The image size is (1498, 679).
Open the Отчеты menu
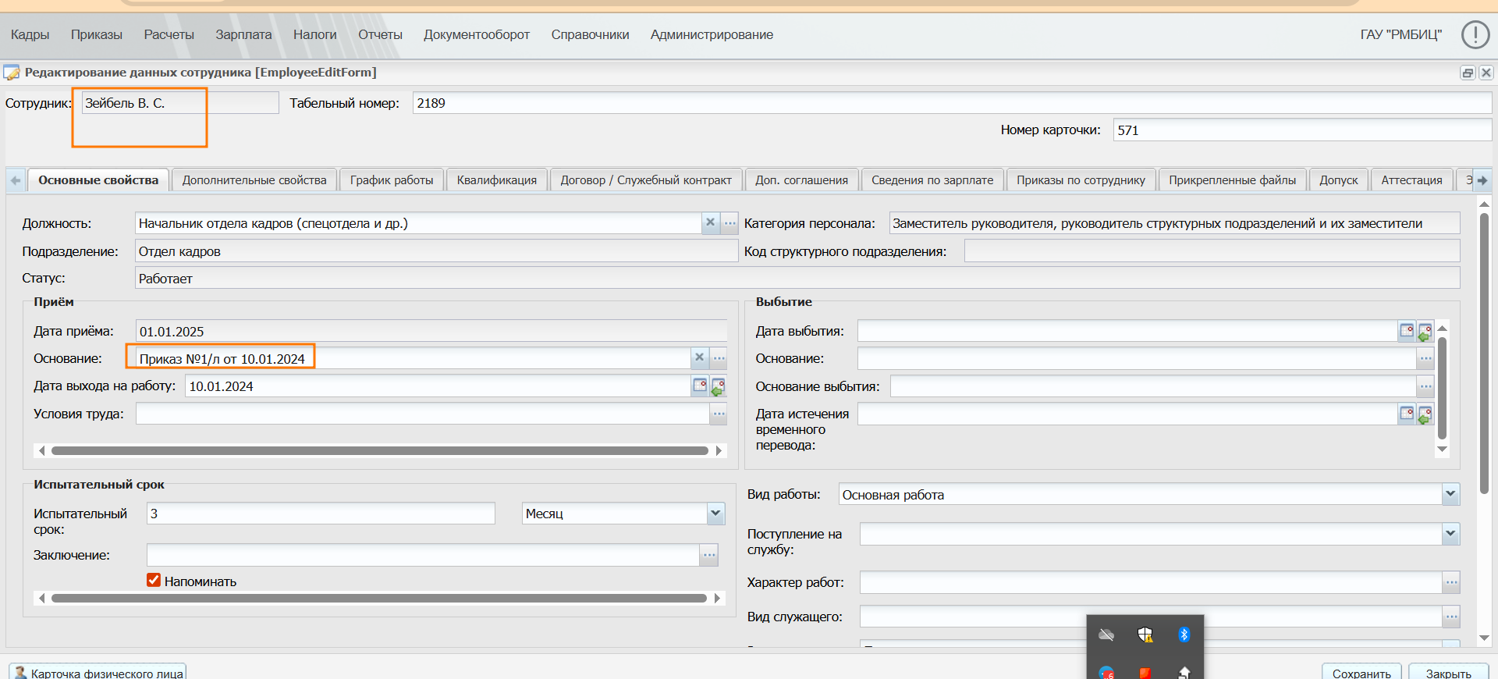380,34
